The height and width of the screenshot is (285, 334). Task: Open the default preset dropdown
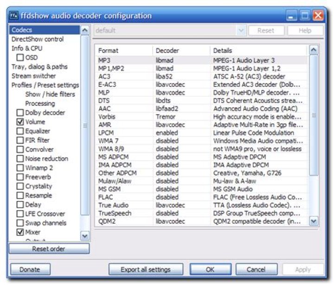(240, 31)
